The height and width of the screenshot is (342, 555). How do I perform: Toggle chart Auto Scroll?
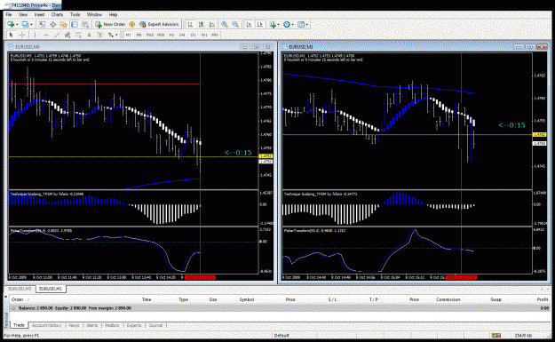249,24
